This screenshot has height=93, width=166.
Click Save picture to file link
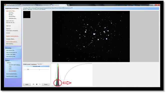click(x=11, y=57)
